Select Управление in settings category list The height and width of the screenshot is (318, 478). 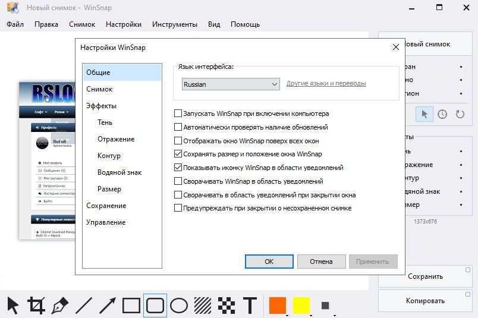[x=122, y=222]
